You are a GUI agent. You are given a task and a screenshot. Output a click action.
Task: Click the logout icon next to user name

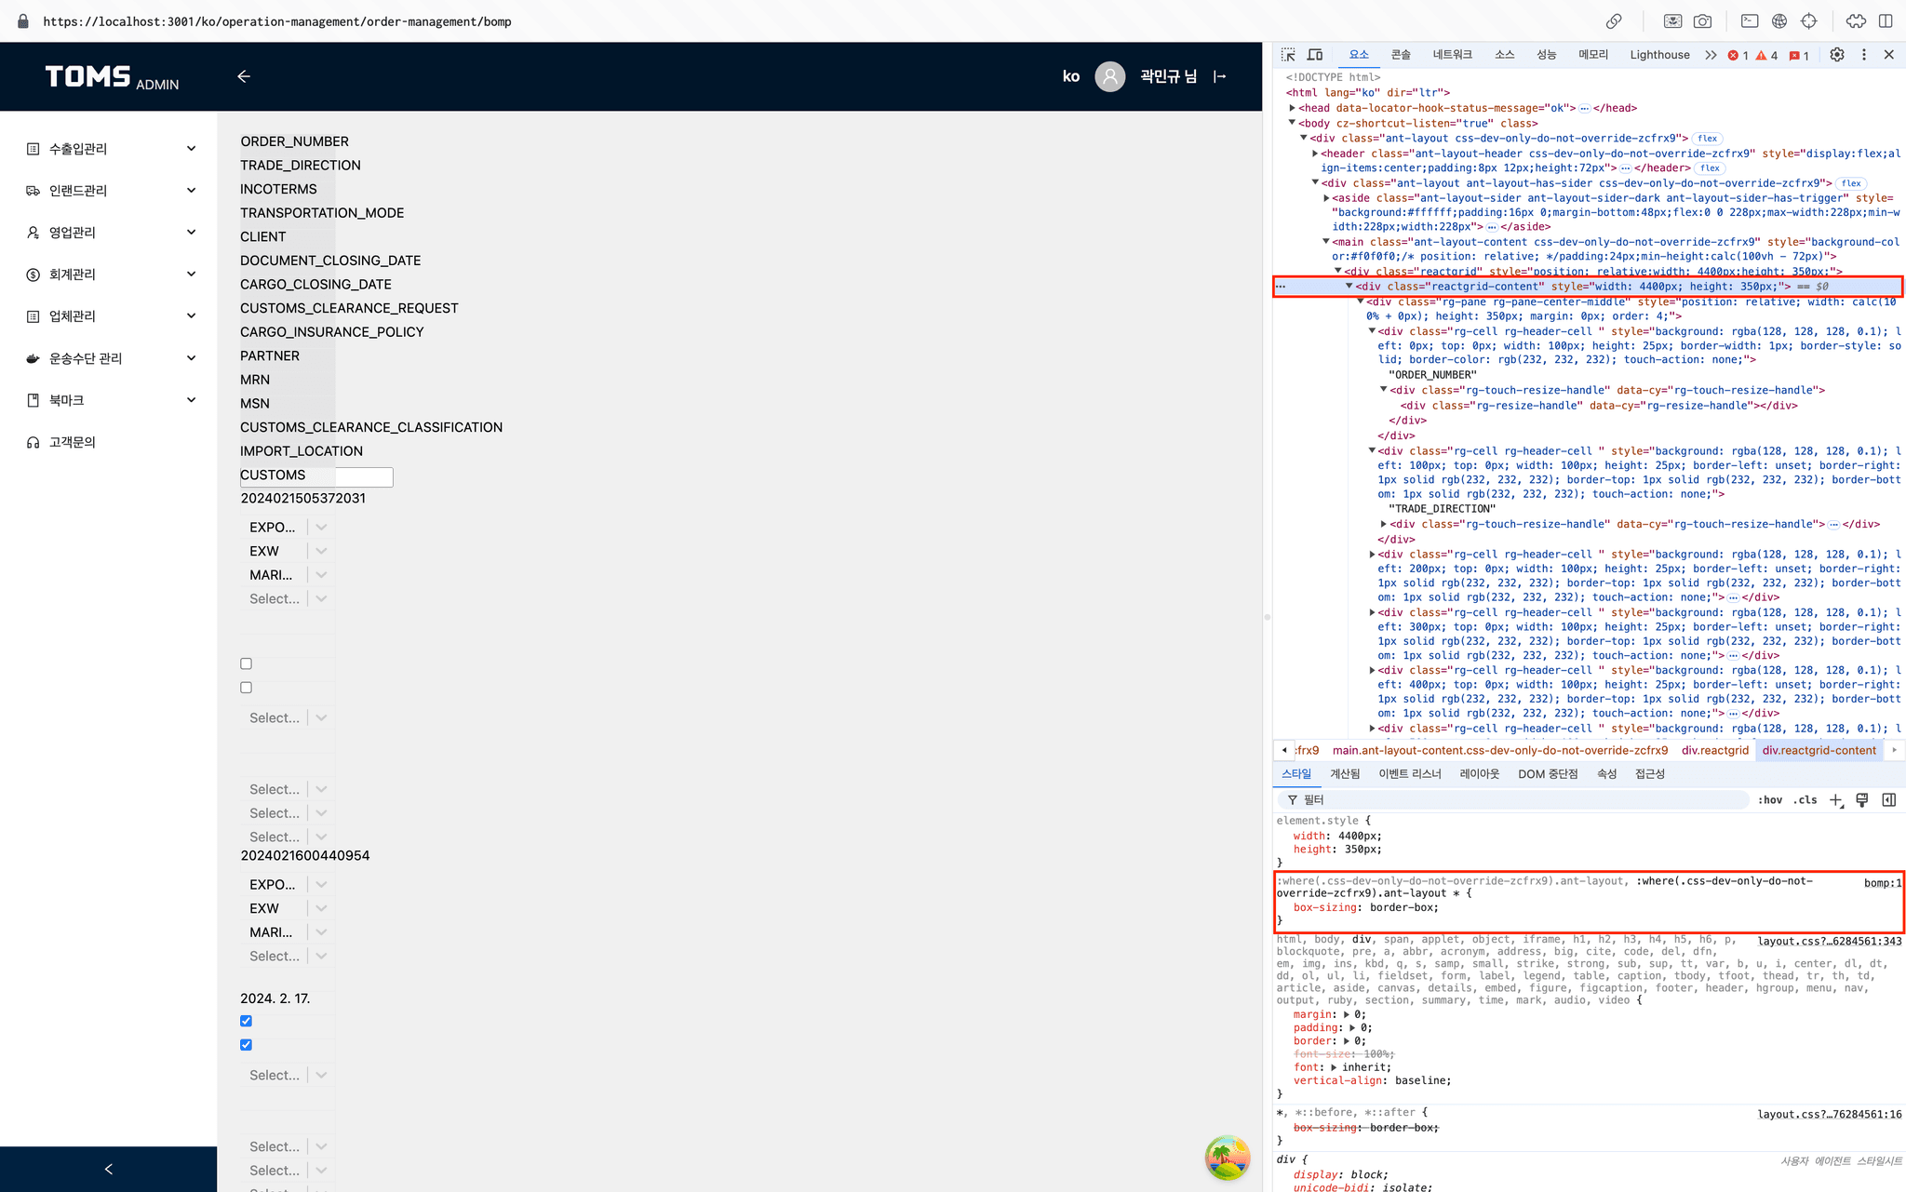(x=1220, y=76)
